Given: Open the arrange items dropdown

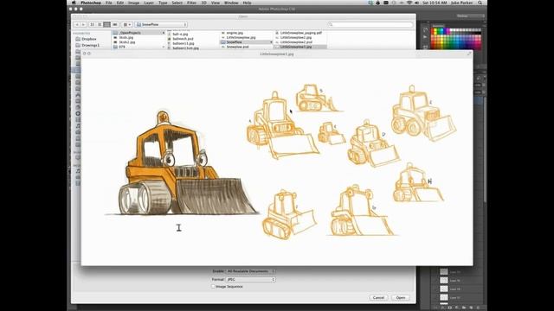Looking at the screenshot, I should 127,25.
